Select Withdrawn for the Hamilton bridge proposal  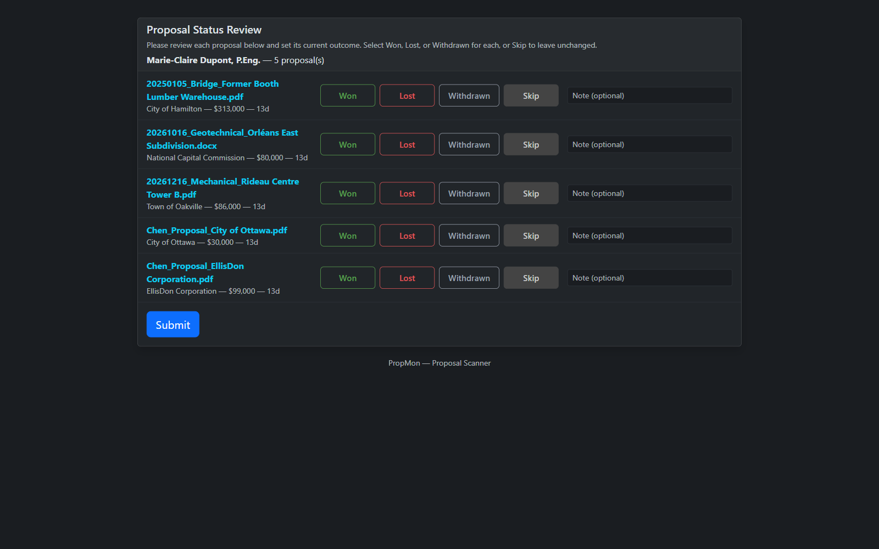click(x=469, y=96)
